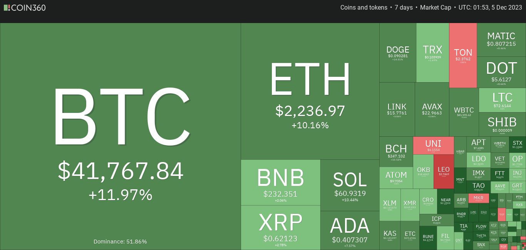The image size is (526, 250).
Task: Select the AVAX tile
Action: click(432, 109)
